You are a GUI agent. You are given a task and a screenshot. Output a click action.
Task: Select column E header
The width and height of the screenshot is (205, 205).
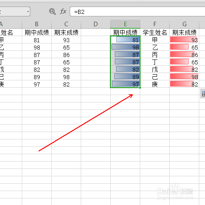pyautogui.click(x=125, y=24)
